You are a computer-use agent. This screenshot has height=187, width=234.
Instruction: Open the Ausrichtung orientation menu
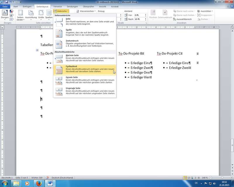(x=31, y=15)
